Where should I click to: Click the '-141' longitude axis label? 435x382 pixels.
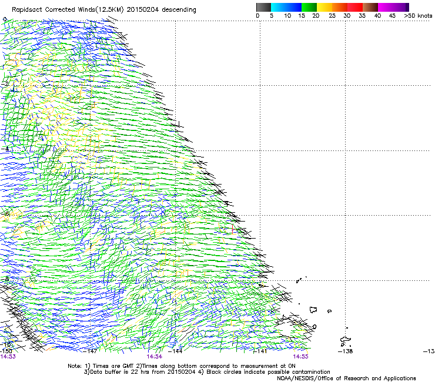260,351
